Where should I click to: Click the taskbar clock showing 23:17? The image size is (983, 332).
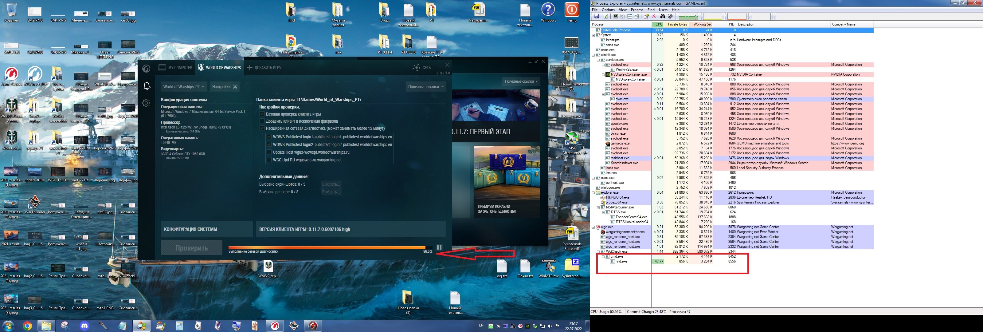point(574,326)
